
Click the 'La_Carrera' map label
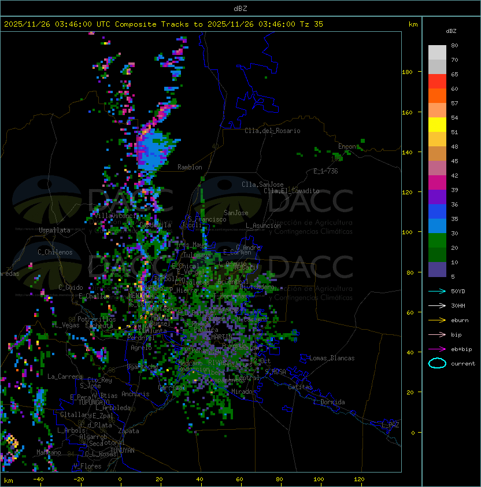pyautogui.click(x=65, y=377)
